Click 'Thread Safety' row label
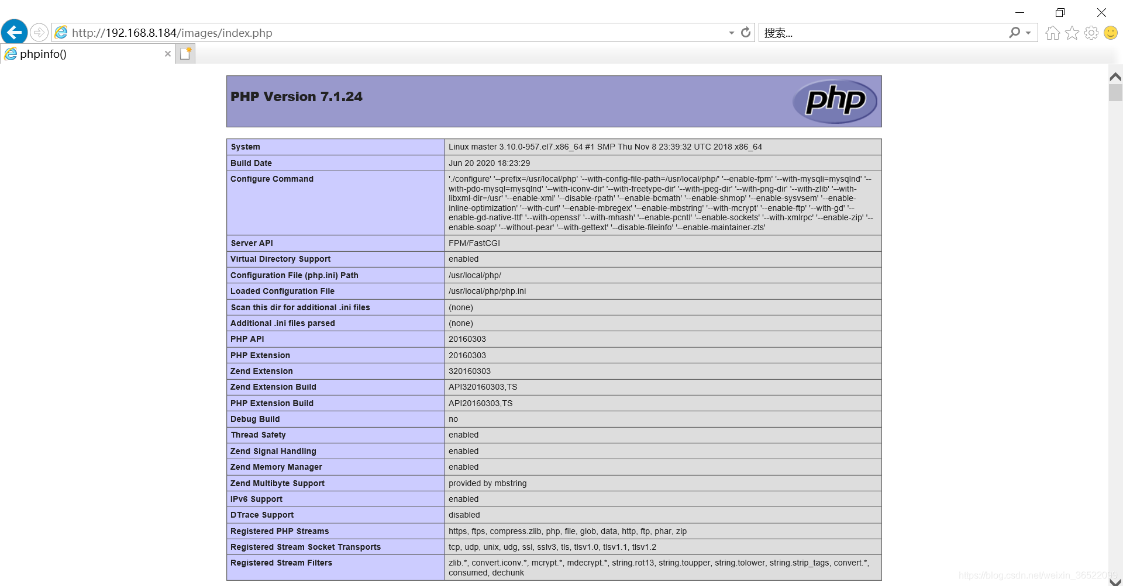 258,435
